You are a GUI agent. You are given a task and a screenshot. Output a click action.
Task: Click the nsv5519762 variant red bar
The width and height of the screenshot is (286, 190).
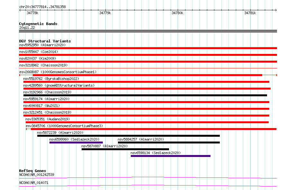[x=146, y=82]
